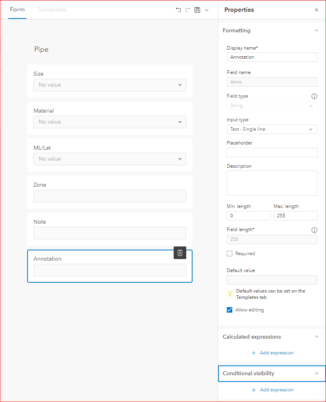The image size is (326, 402).
Task: Open the Material dropdown
Action: coord(180,122)
